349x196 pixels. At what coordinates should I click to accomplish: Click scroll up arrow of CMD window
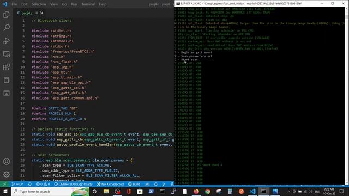pos(347,9)
